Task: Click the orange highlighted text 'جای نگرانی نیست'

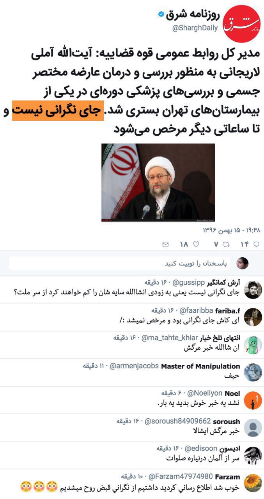Action: coord(58,111)
